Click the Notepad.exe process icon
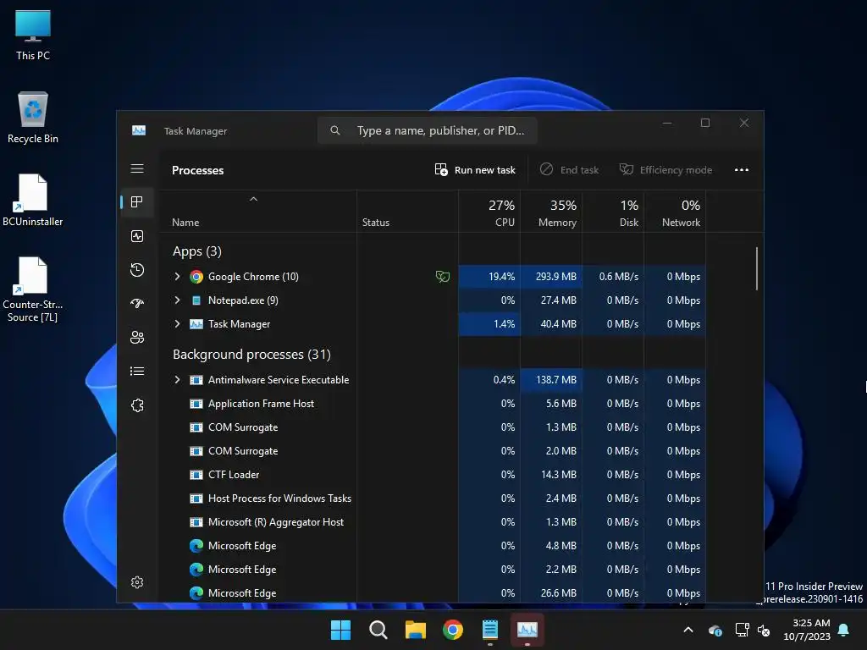Image resolution: width=867 pixels, height=650 pixels. 196,300
